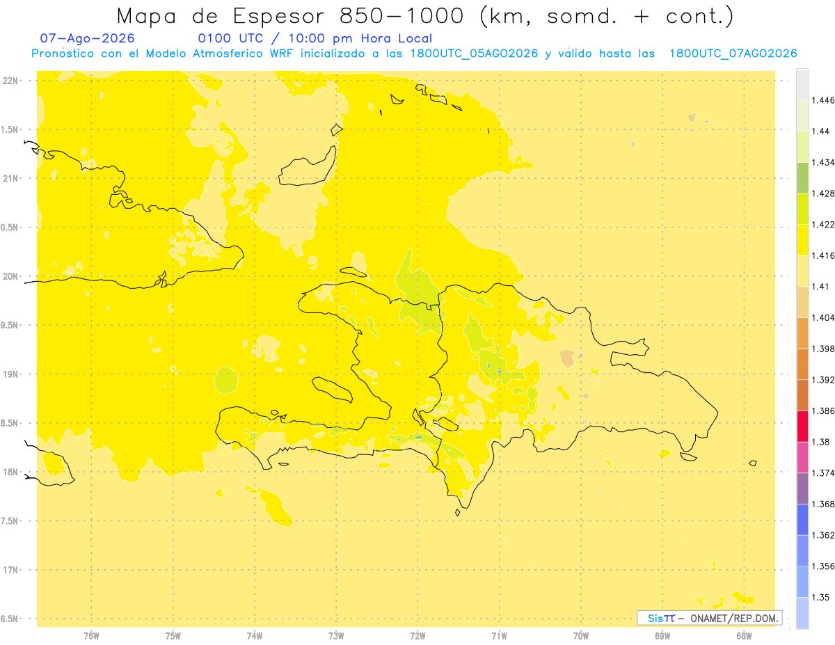Click the "22N" latitude label

(10, 81)
